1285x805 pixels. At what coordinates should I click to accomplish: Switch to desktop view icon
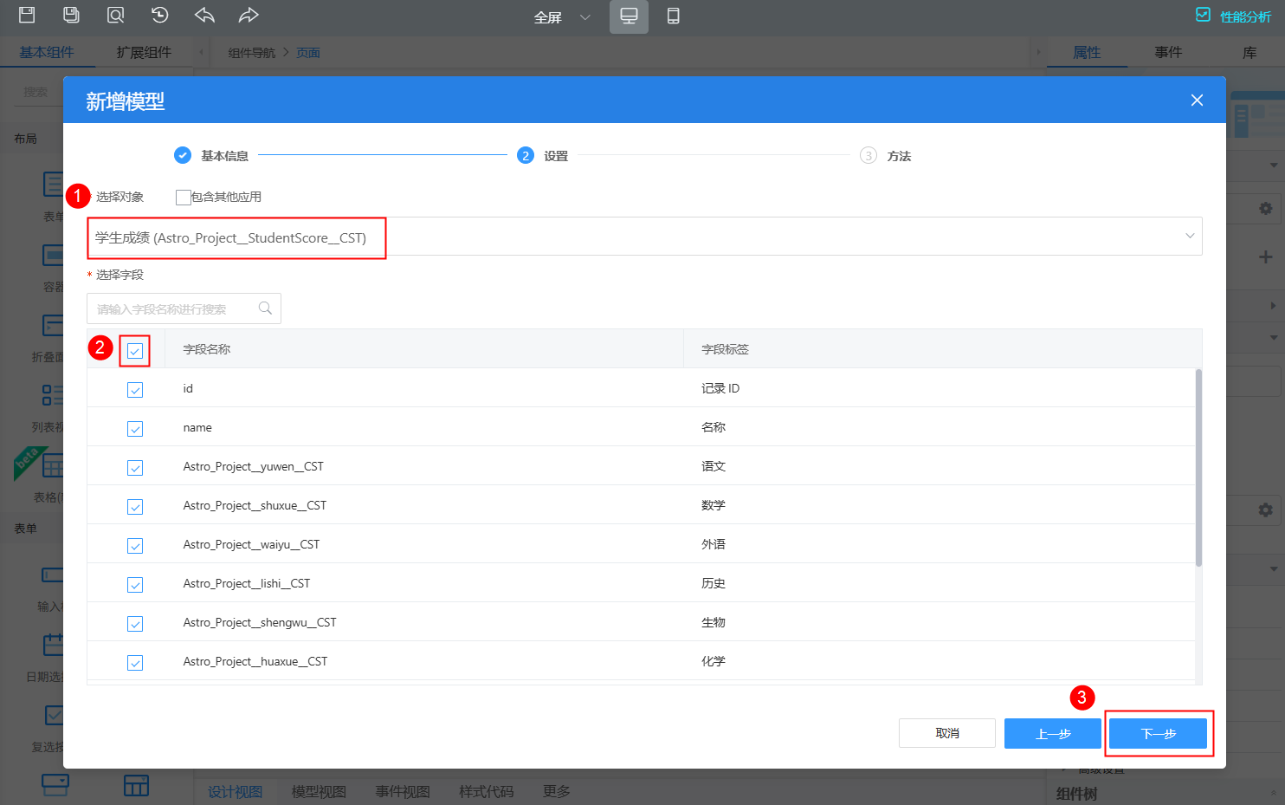tap(629, 16)
